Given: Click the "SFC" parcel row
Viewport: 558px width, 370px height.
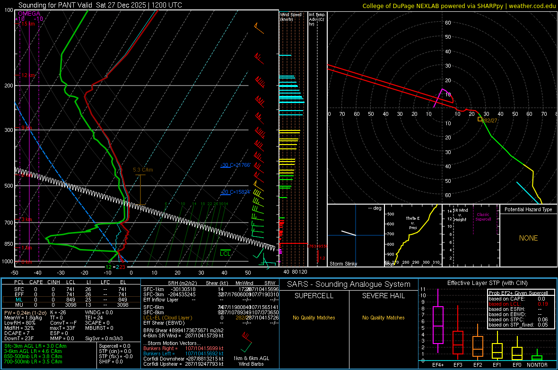Looking at the screenshot, I should pyautogui.click(x=70, y=289).
